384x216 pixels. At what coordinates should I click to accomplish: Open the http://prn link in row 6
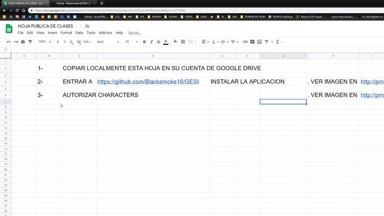372,95
